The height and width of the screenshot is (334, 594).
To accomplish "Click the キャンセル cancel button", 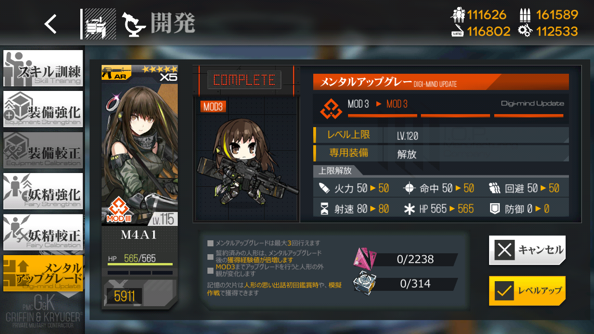I will coord(527,250).
